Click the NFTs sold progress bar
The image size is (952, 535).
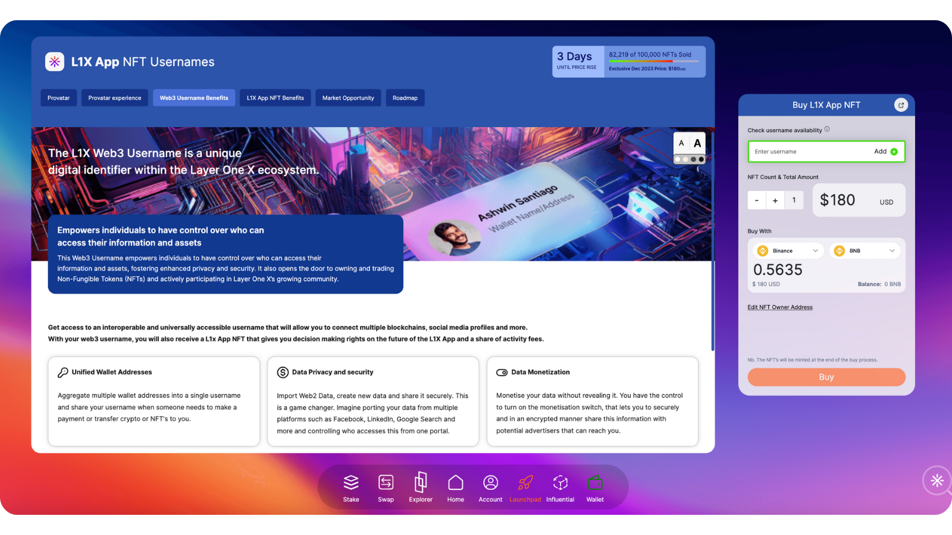tap(653, 61)
